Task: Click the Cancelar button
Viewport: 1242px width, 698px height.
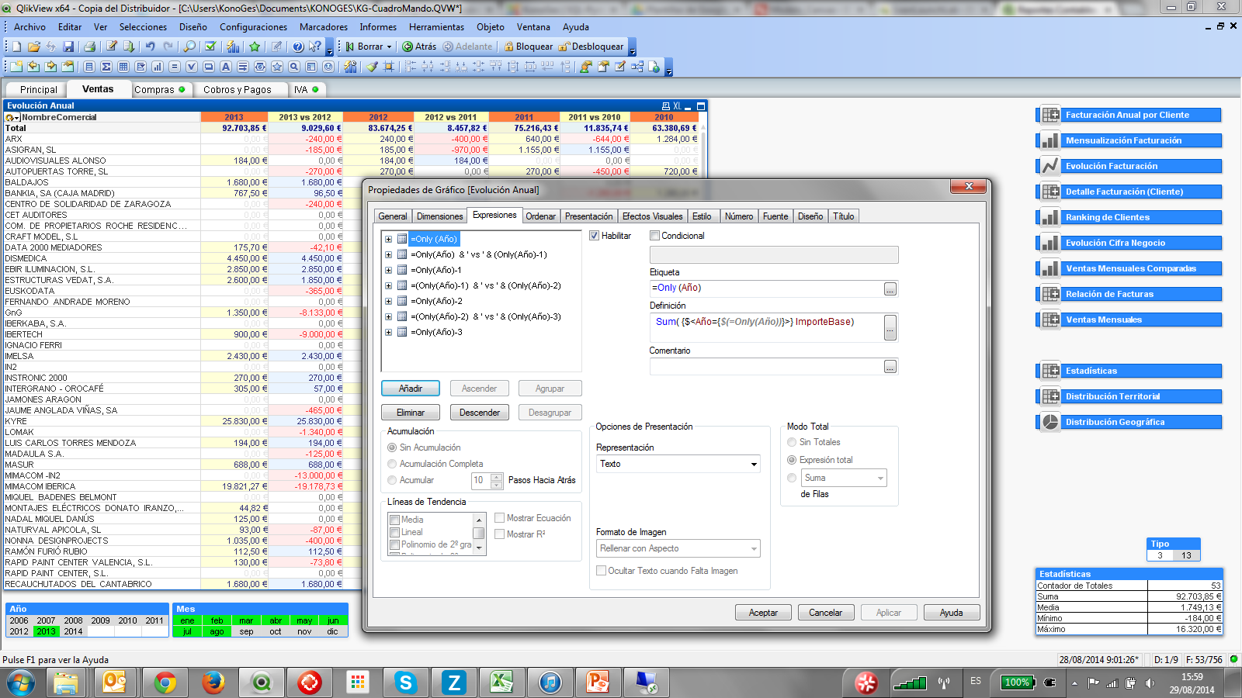Action: (826, 613)
